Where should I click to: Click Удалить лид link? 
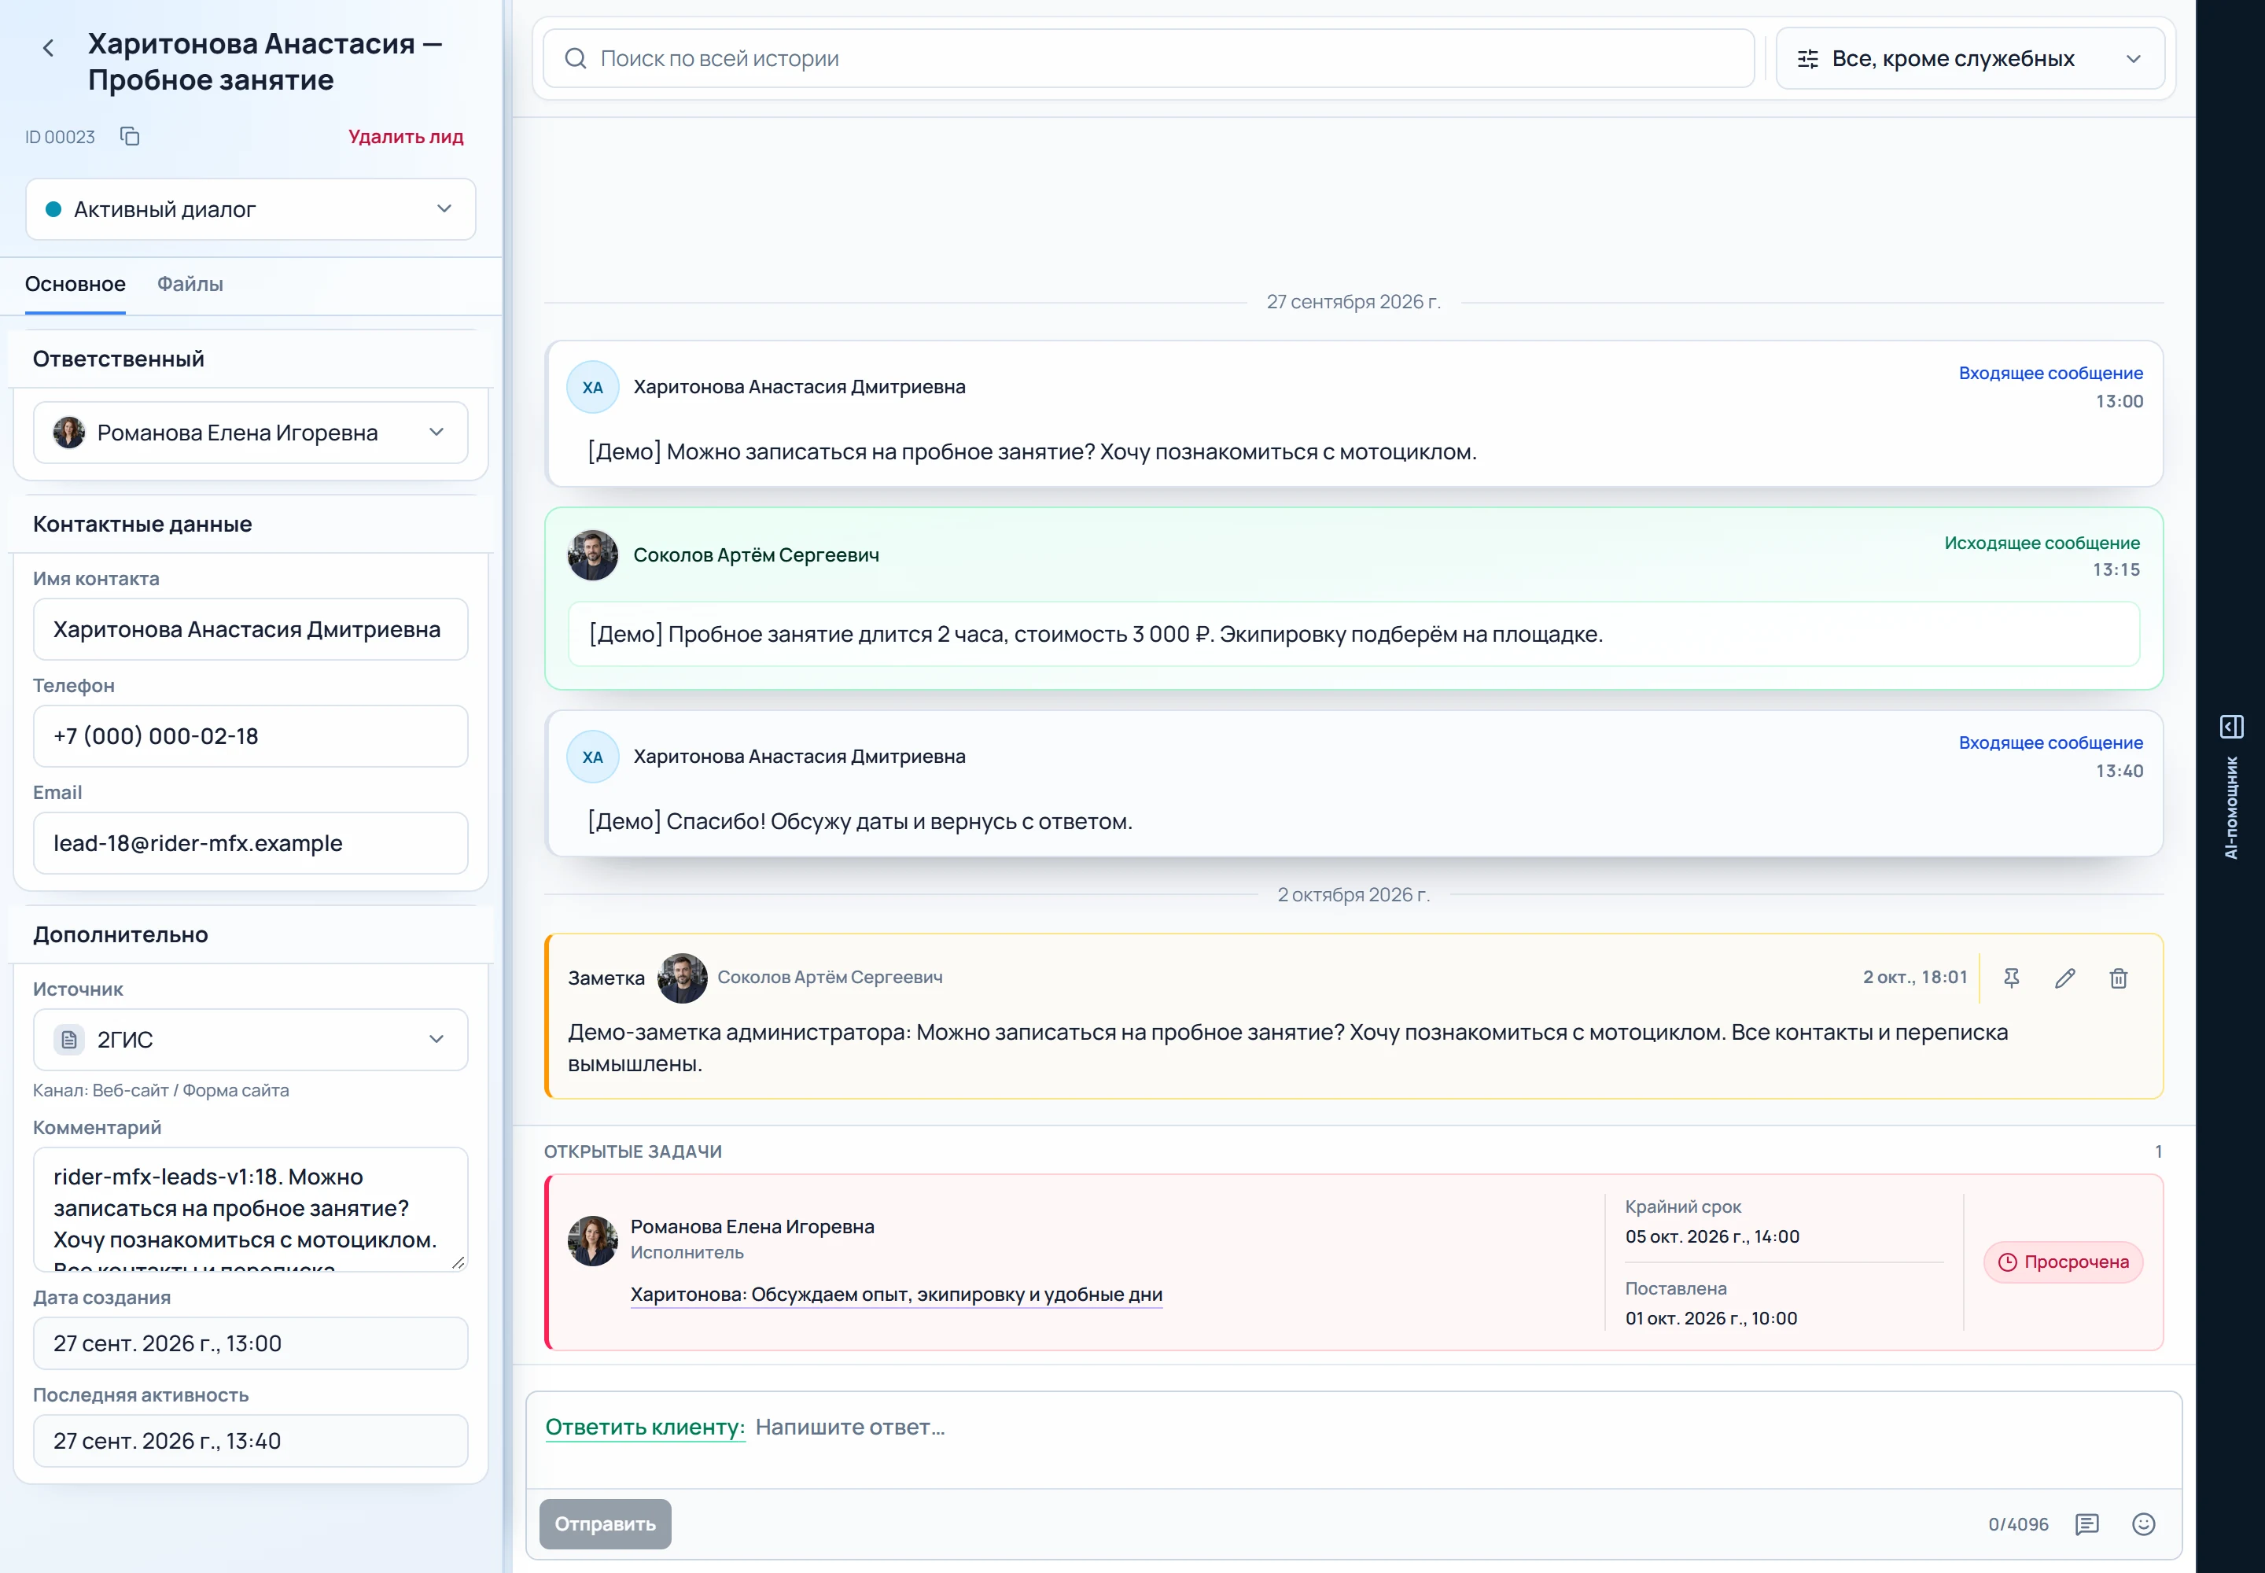(405, 136)
